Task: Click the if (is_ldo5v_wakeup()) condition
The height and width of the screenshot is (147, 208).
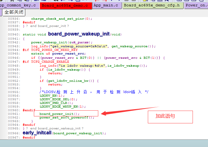Action: pos(65,70)
